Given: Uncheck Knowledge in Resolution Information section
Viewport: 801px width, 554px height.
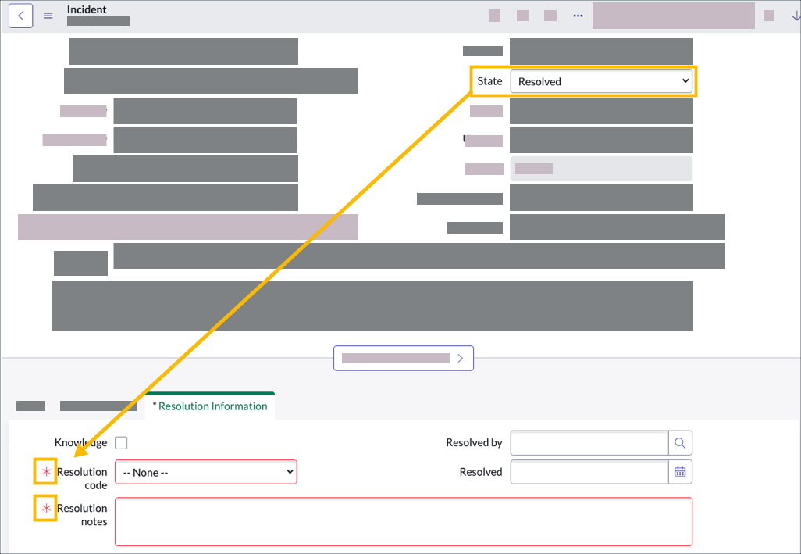Looking at the screenshot, I should (x=121, y=442).
